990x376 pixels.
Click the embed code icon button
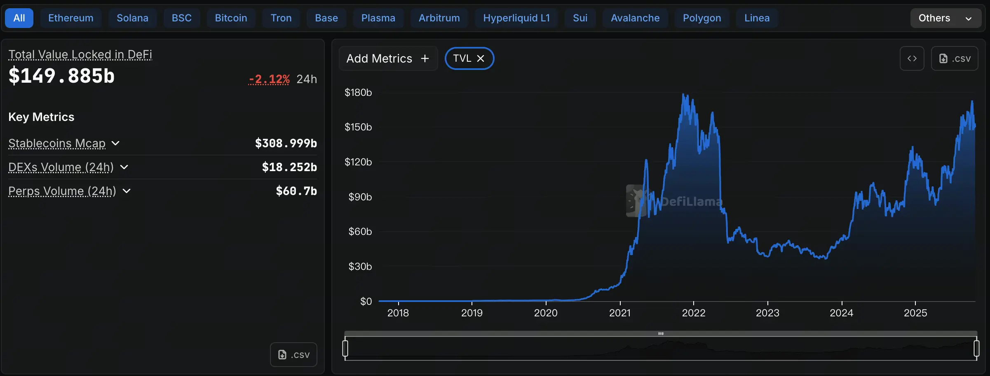click(912, 58)
